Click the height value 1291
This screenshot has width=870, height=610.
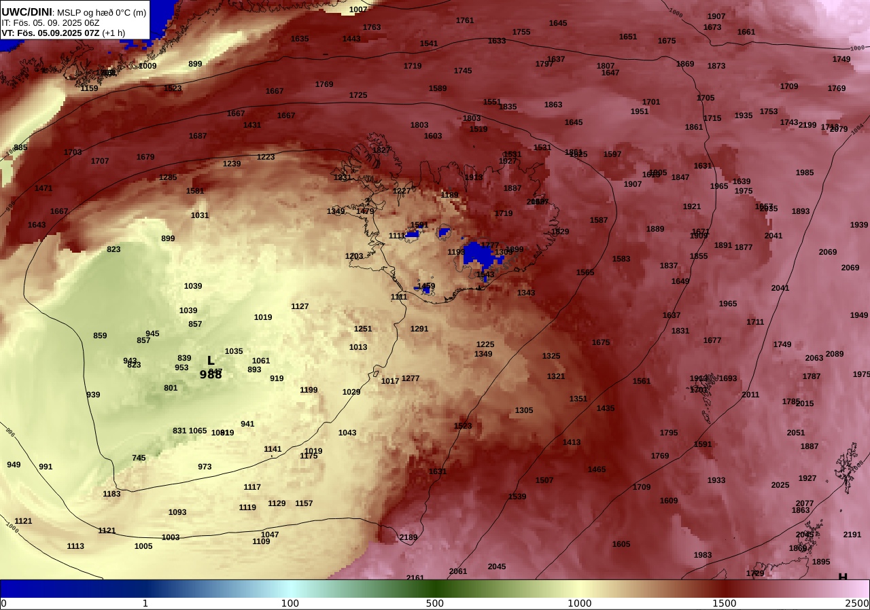(419, 329)
